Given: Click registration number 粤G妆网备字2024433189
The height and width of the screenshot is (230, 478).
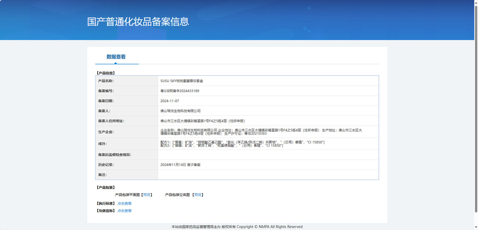Looking at the screenshot, I should [x=180, y=91].
